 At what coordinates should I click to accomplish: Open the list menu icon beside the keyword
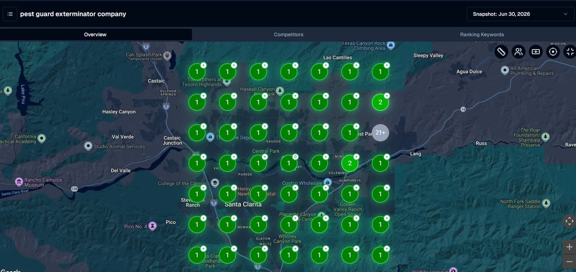click(x=10, y=14)
